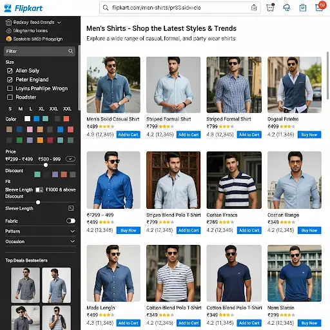The width and height of the screenshot is (330, 330).
Task: Select size S
Action: [x=10, y=109]
